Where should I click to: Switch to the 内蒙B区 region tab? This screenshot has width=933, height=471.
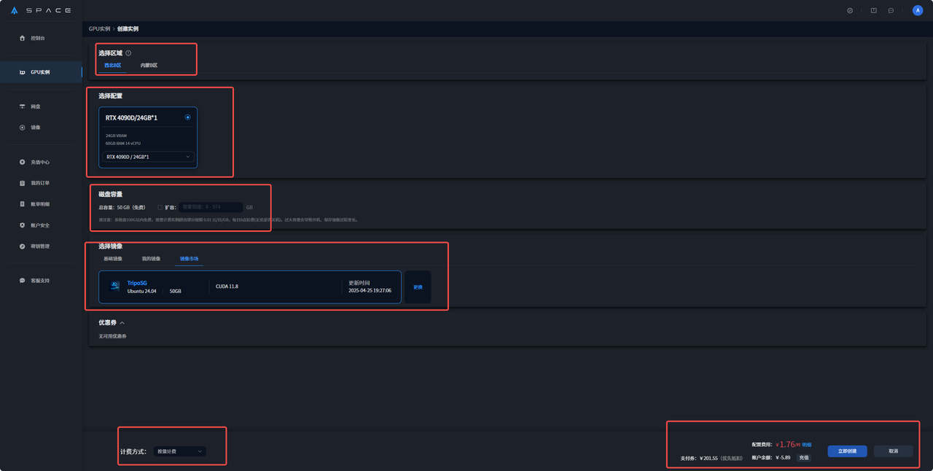pos(149,66)
